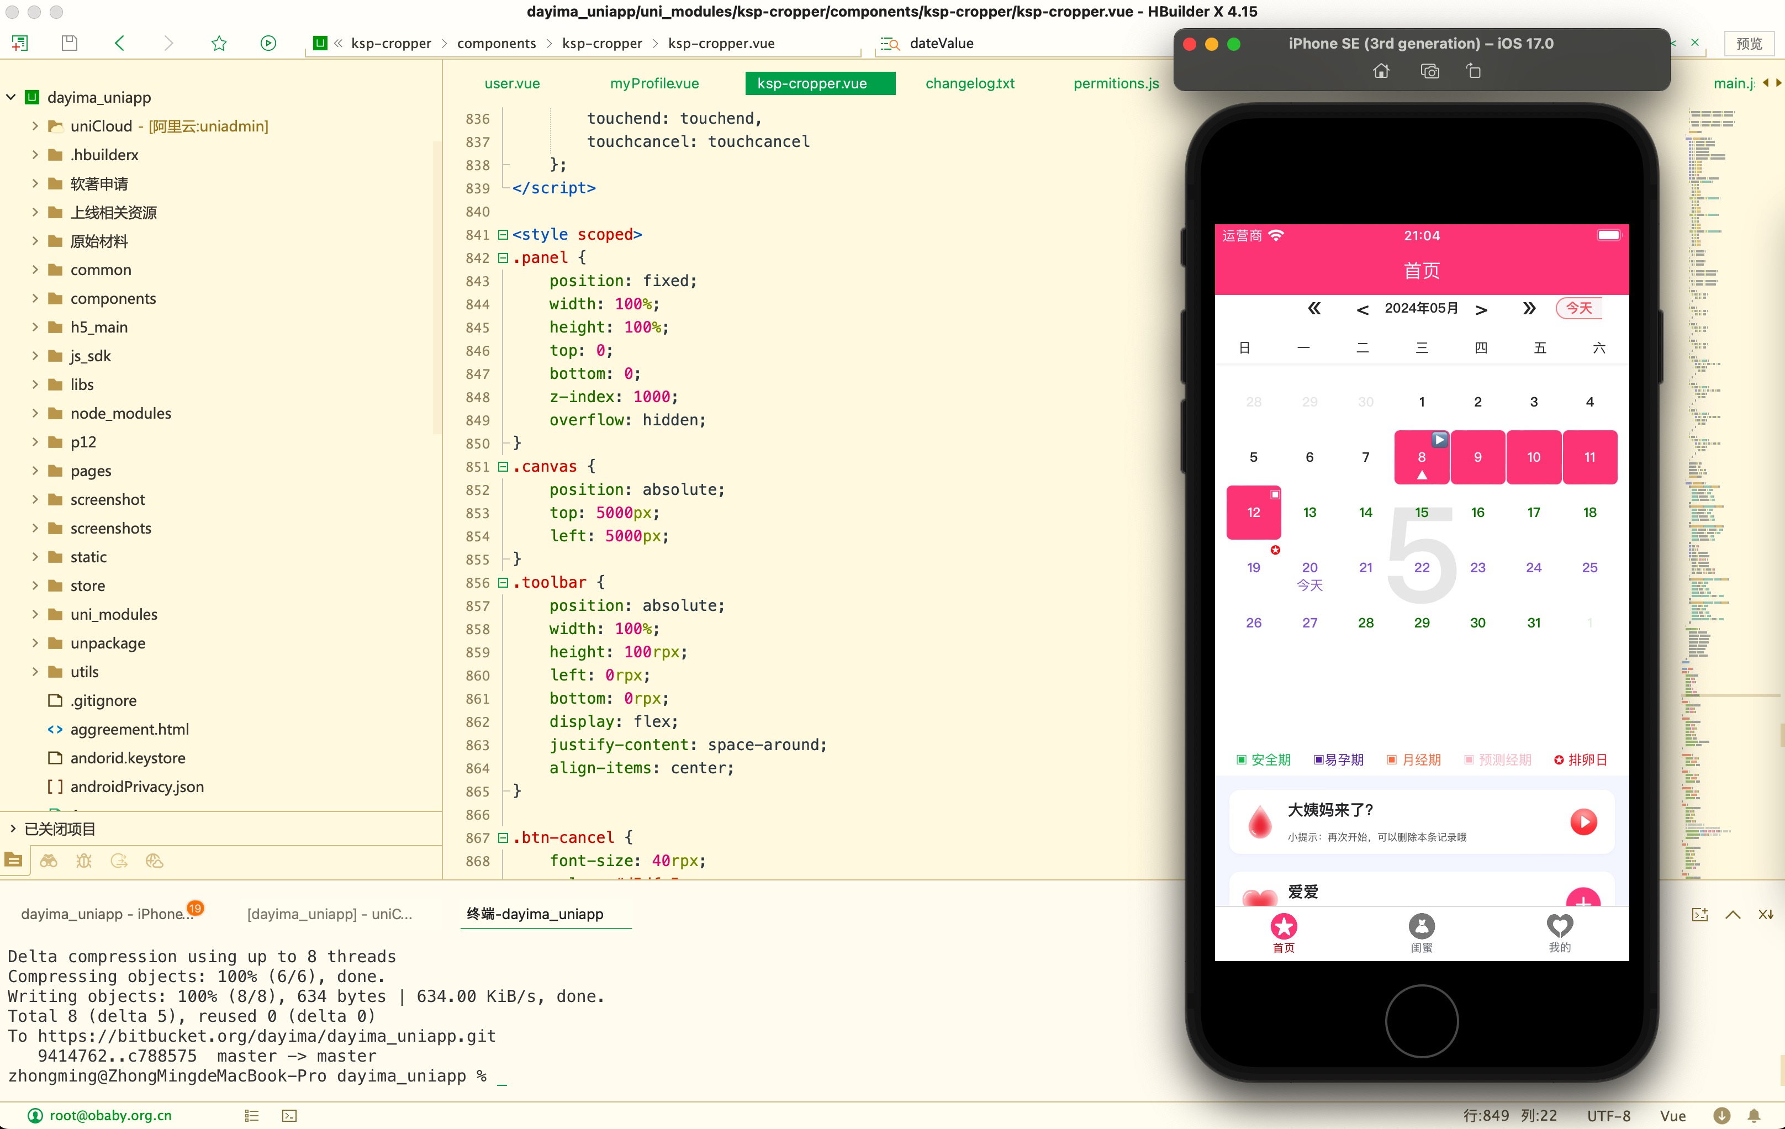
Task: Select calendar date 15 in simulator
Action: tap(1421, 512)
